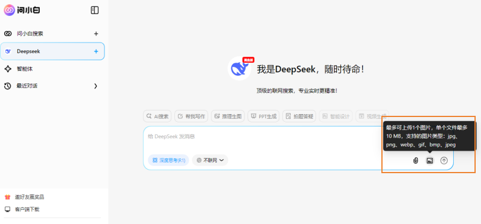481x224 pixels.
Task: Click the 给 DeepSeek 发消息 input field
Action: pyautogui.click(x=264, y=137)
